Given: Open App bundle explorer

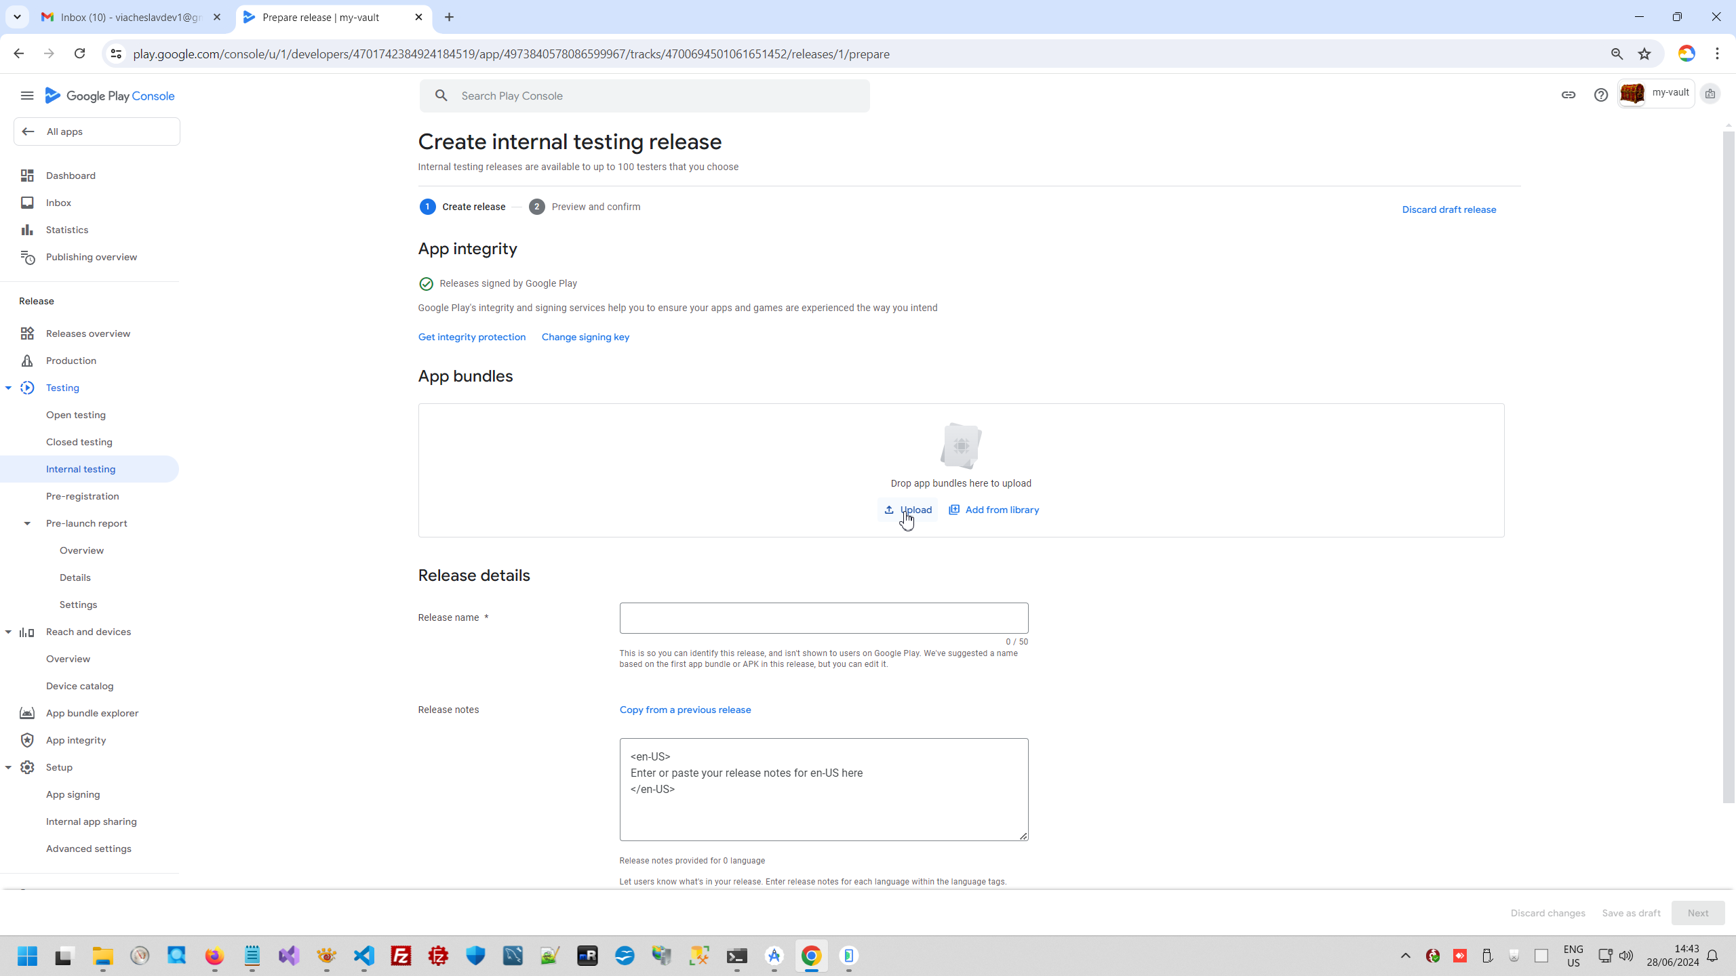Looking at the screenshot, I should coord(92,713).
